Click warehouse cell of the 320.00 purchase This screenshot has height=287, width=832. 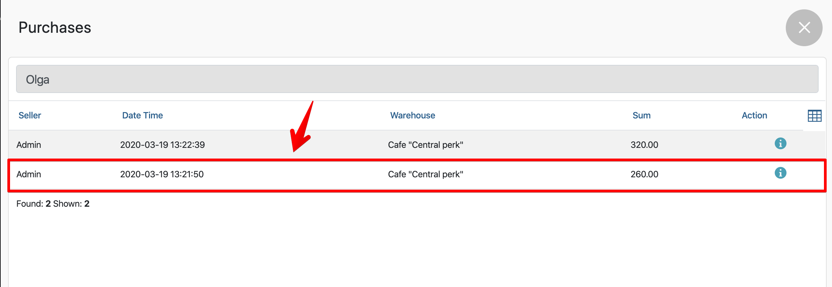tap(425, 145)
